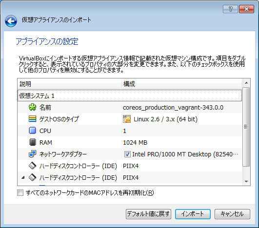259x228 pixels.
Task: Click the ネットワークアダプター icon
Action: click(x=32, y=154)
